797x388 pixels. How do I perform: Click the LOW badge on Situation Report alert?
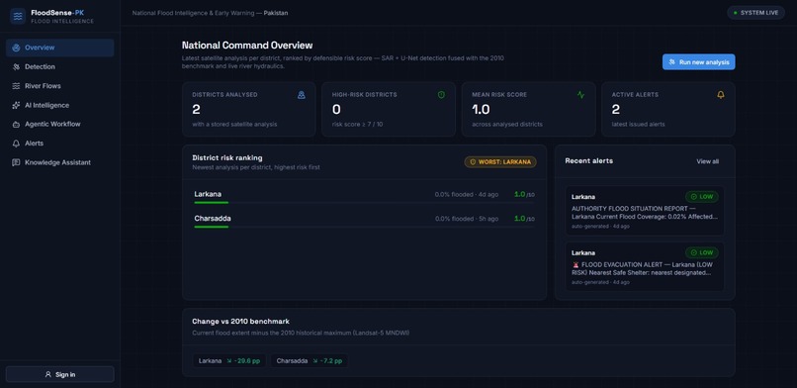point(701,196)
